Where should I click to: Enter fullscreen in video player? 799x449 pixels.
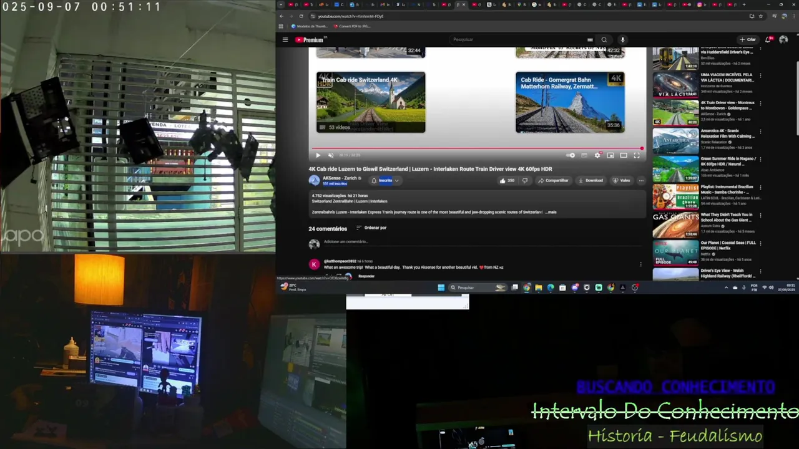tap(637, 155)
